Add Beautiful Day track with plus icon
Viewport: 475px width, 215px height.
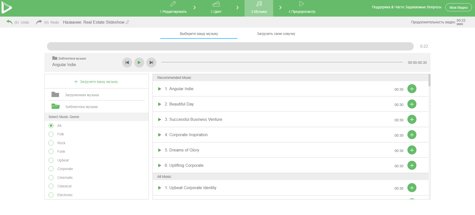tap(412, 104)
